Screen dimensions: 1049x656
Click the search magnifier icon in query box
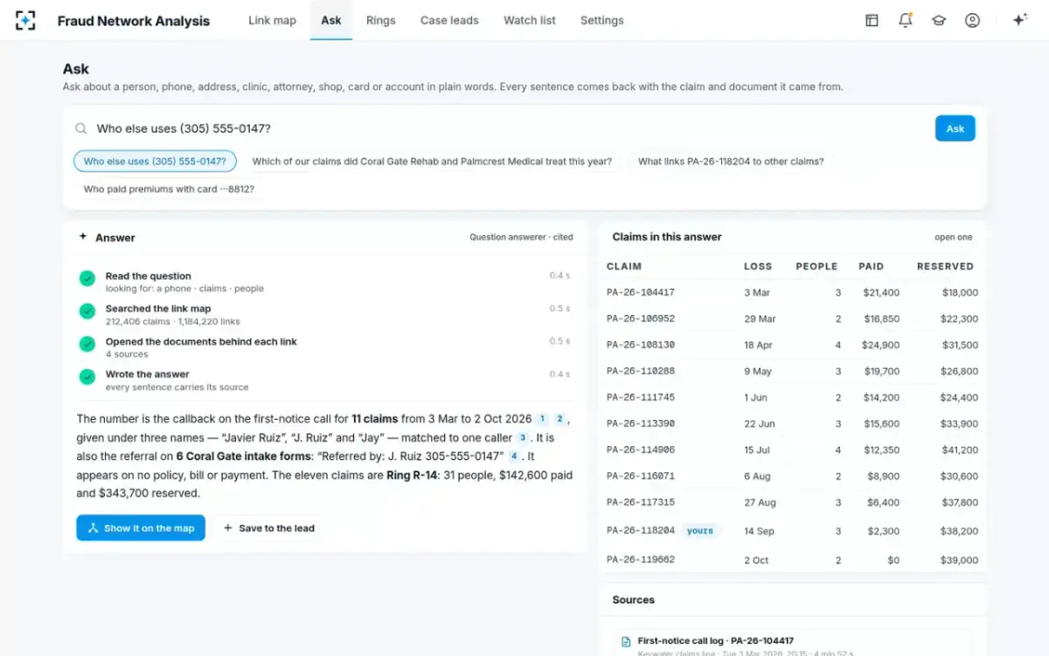(81, 129)
